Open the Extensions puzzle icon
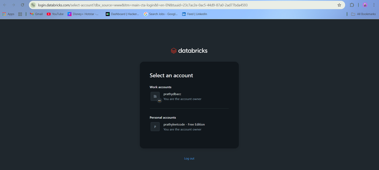Image resolution: width=379 pixels, height=170 pixels. coord(352,5)
